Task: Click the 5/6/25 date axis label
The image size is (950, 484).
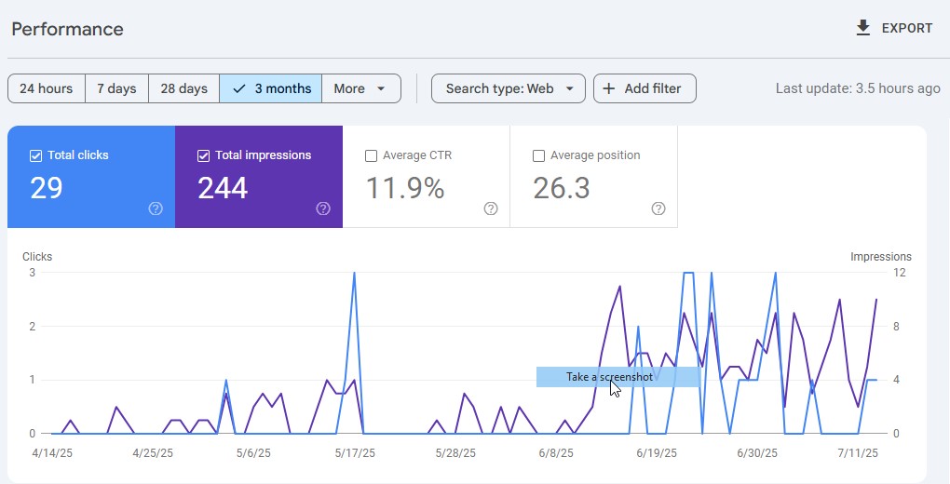Action: [253, 453]
